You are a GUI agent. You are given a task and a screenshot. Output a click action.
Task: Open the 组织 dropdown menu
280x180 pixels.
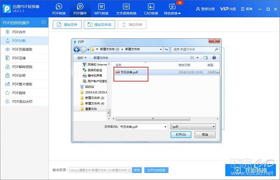82,58
